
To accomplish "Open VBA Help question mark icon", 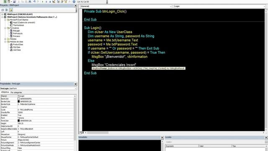I will tap(74, 2).
